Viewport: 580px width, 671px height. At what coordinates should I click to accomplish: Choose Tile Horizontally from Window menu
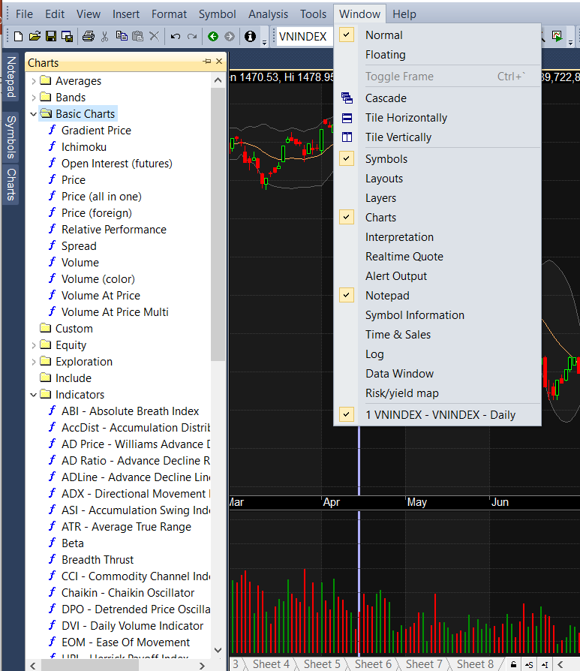405,118
